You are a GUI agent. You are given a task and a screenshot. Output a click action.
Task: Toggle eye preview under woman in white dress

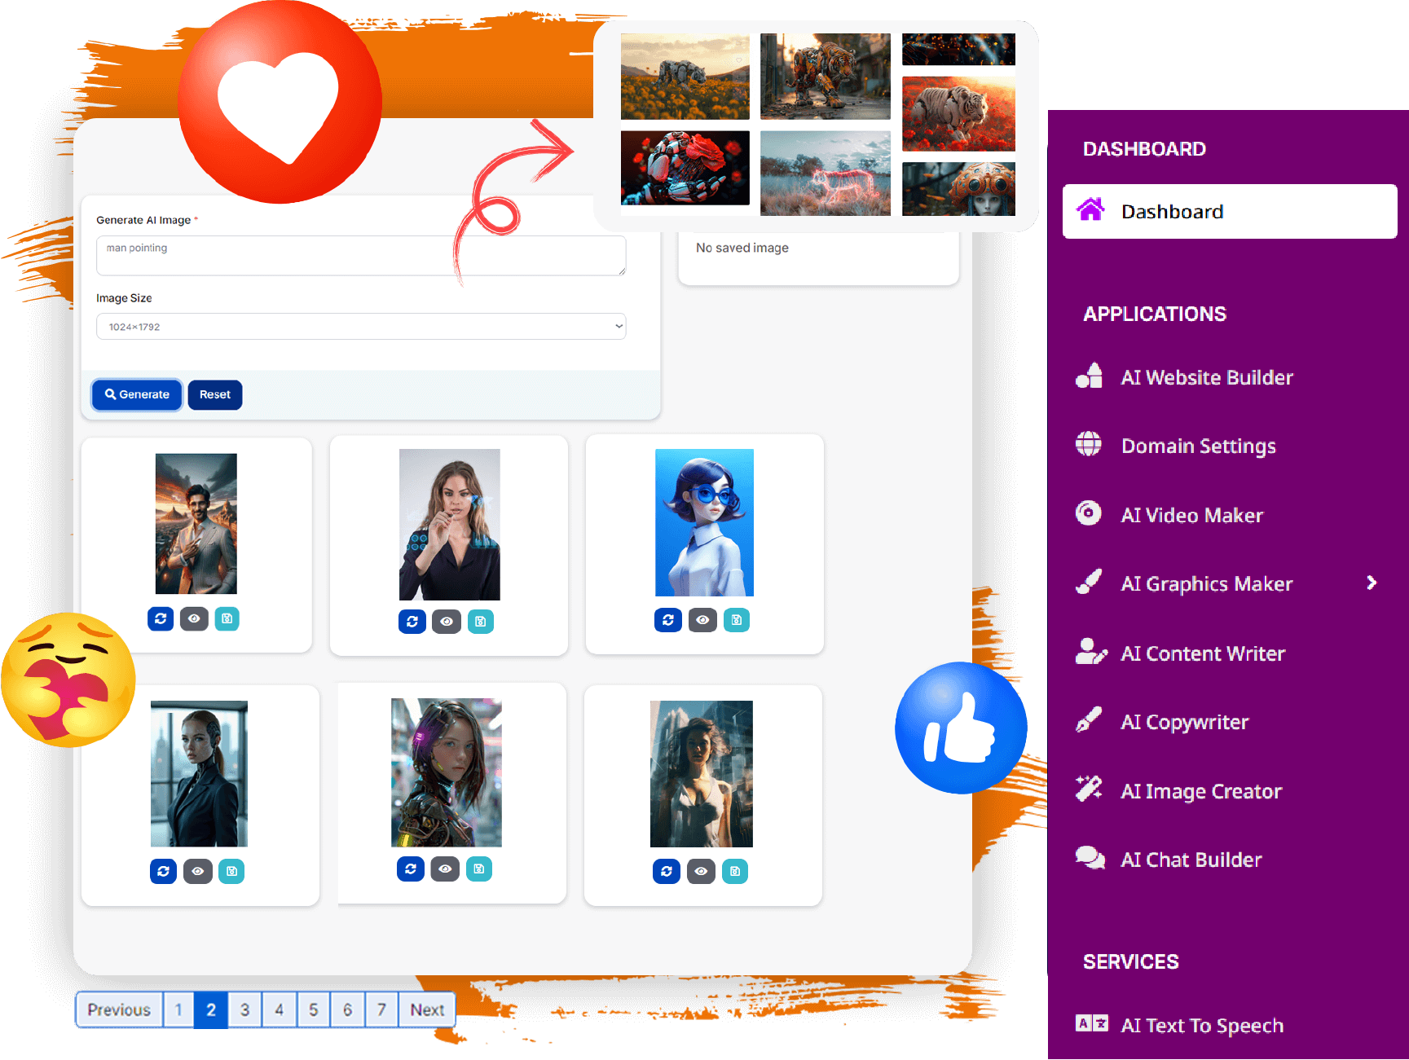(701, 871)
